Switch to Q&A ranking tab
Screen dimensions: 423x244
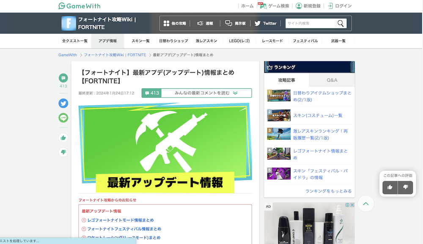click(332, 80)
